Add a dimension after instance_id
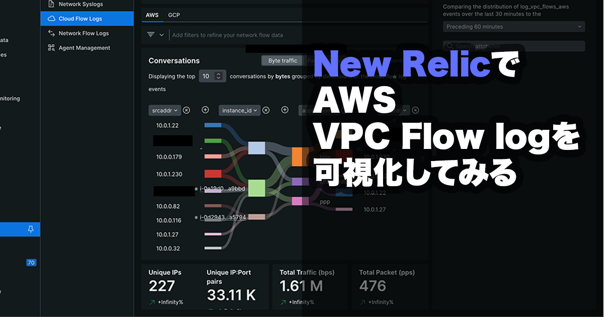 pyautogui.click(x=285, y=110)
